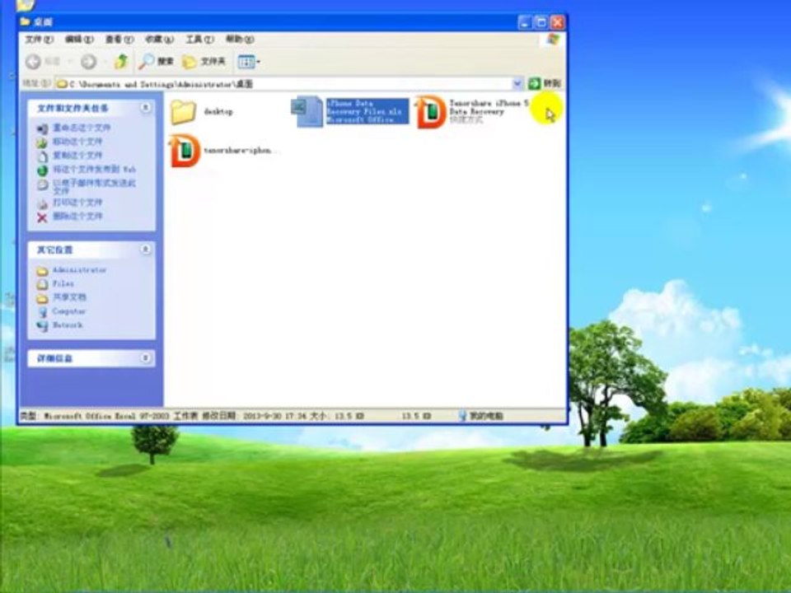Image resolution: width=791 pixels, height=593 pixels.
Task: Close the Explorer window
Action: (x=558, y=22)
